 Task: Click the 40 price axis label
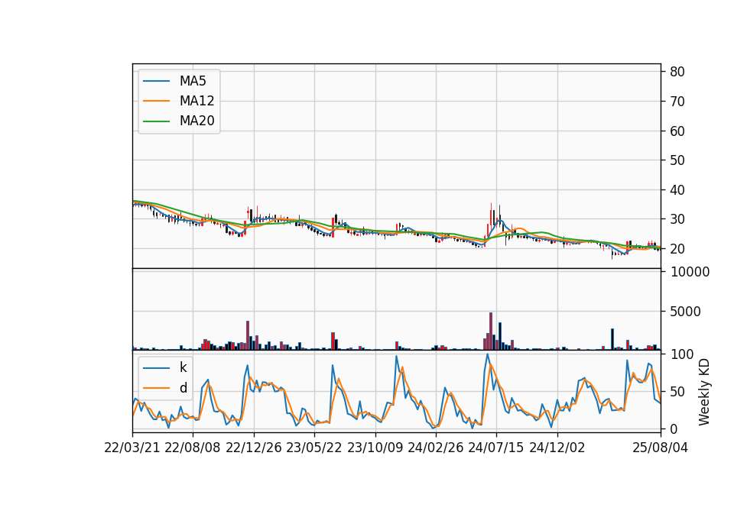click(677, 190)
